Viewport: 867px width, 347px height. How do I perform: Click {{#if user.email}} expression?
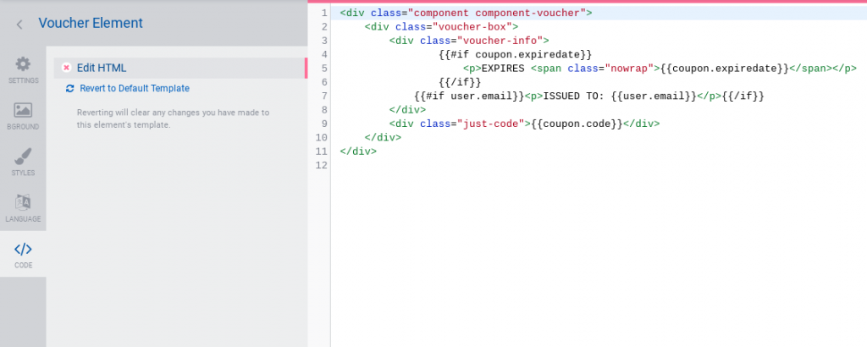[469, 96]
